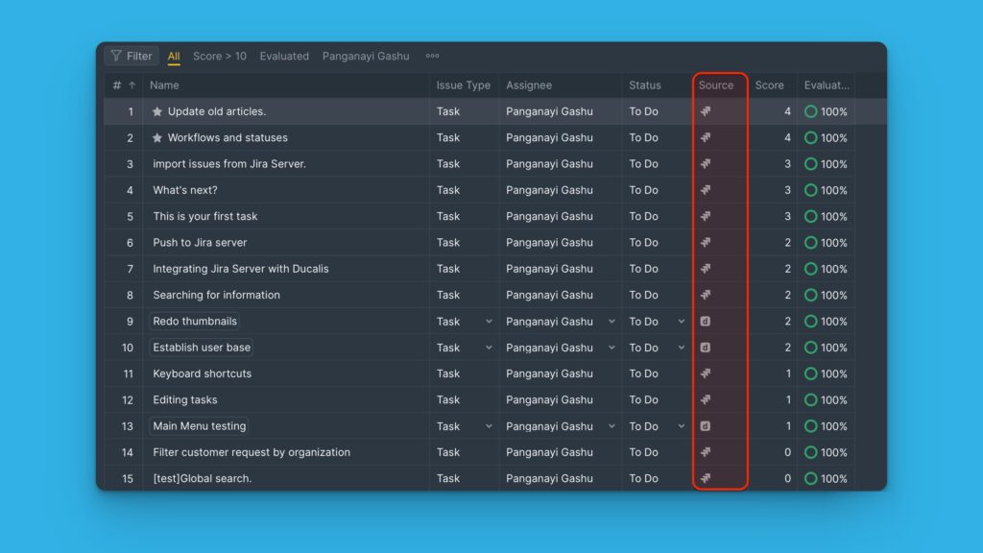Click the sort arrow beside the # header

tap(132, 85)
